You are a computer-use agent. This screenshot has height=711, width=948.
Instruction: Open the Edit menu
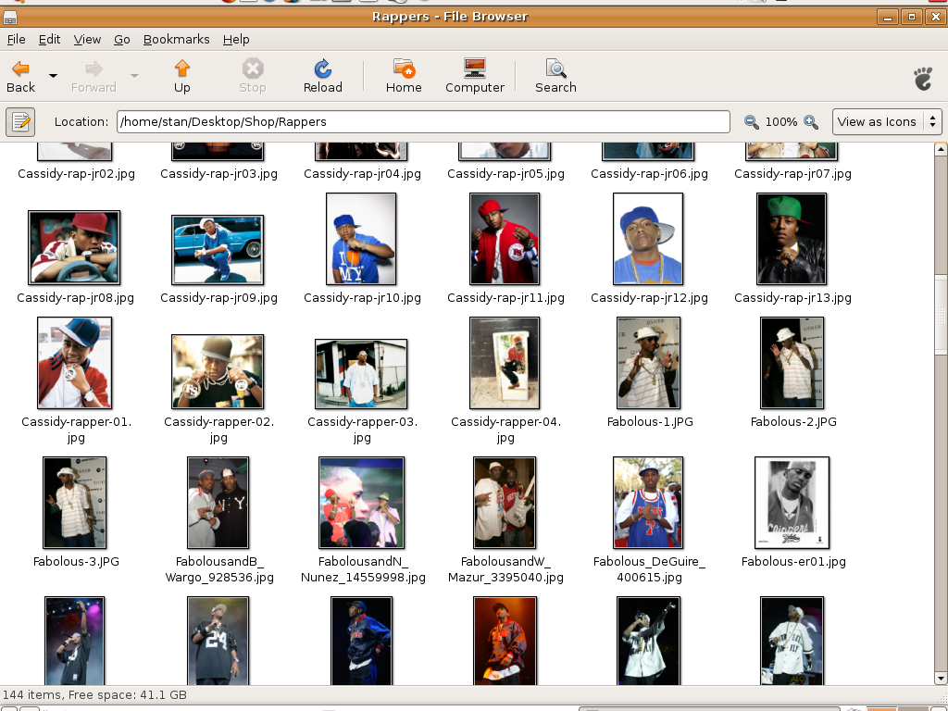coord(49,39)
